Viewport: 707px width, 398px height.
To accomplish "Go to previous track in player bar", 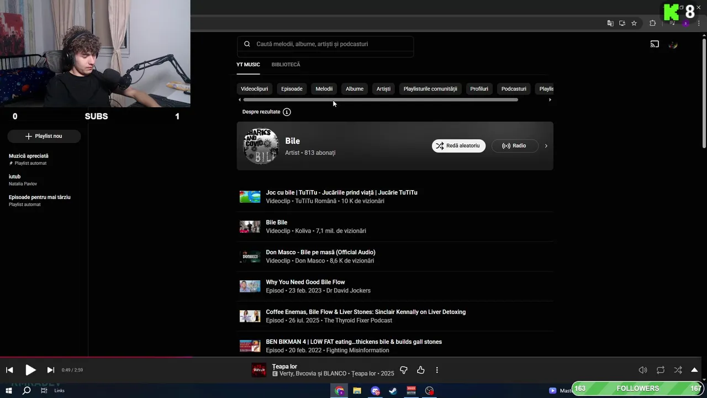I will tap(9, 370).
